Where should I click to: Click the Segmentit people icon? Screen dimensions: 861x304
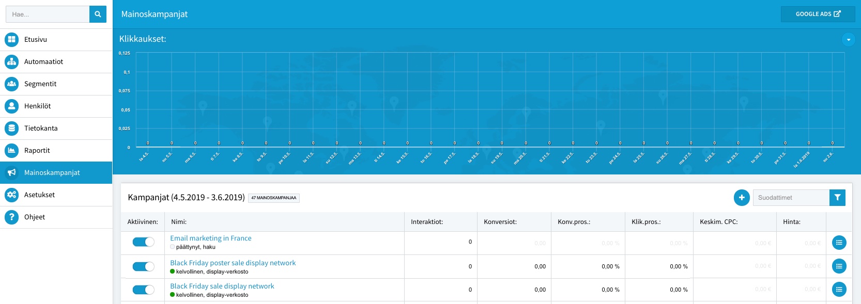(x=11, y=84)
